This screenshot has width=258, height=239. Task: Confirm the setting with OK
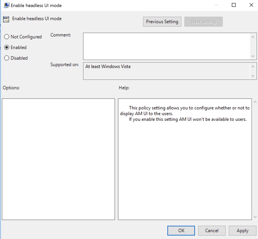181,231
